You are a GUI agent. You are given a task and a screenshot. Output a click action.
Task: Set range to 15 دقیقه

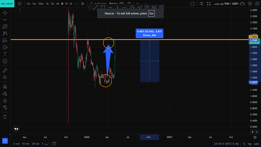click(x=26, y=144)
